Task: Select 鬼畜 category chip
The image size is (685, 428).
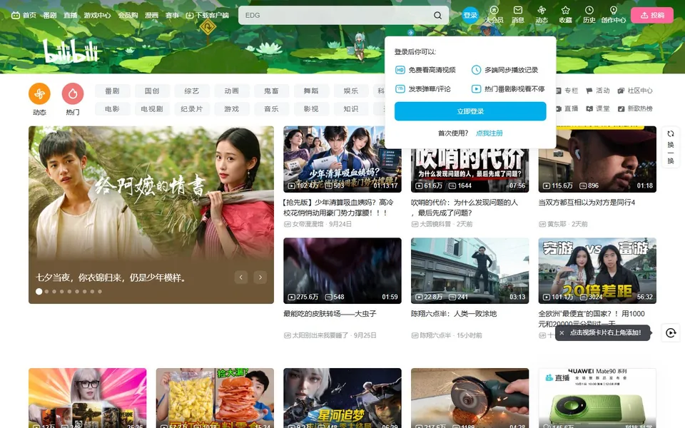Action: point(271,91)
